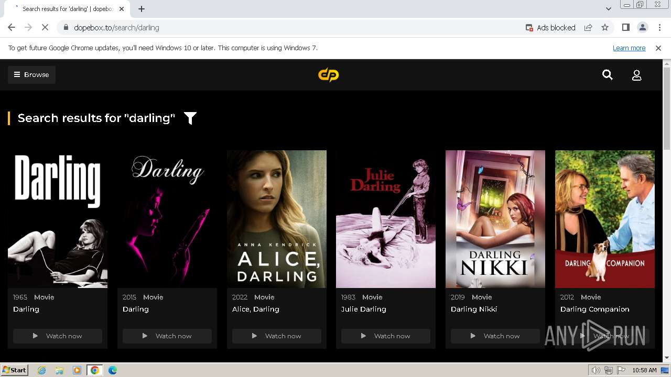Click the Dopebox logo icon

pyautogui.click(x=329, y=75)
